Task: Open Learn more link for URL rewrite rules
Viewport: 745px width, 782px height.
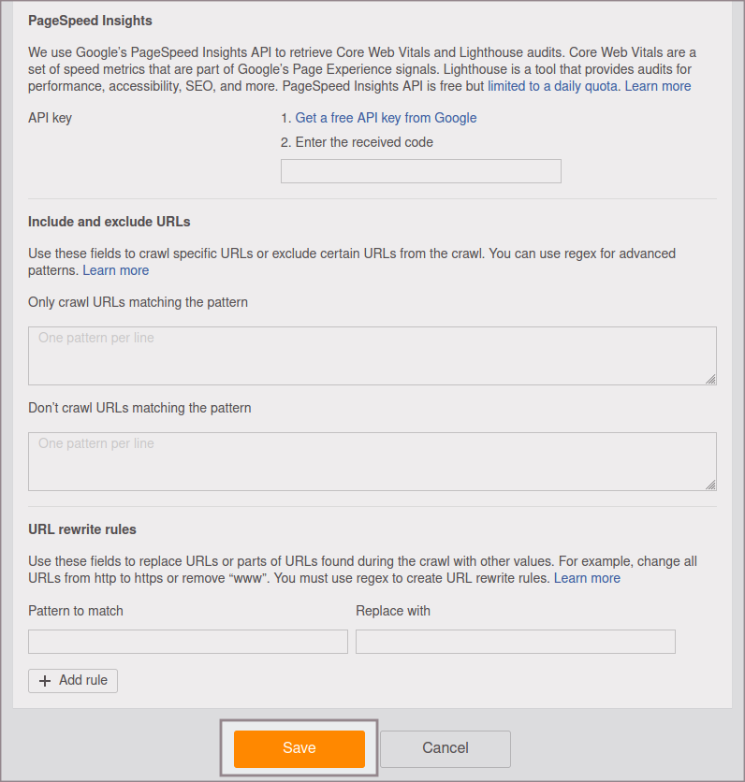Action: click(587, 578)
